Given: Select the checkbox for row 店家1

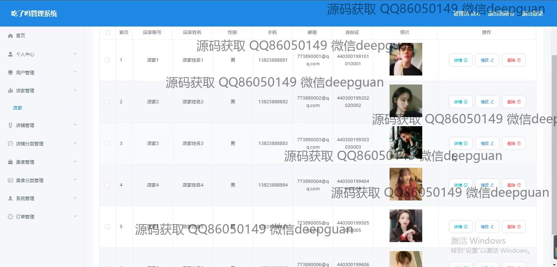Looking at the screenshot, I should click(x=107, y=60).
